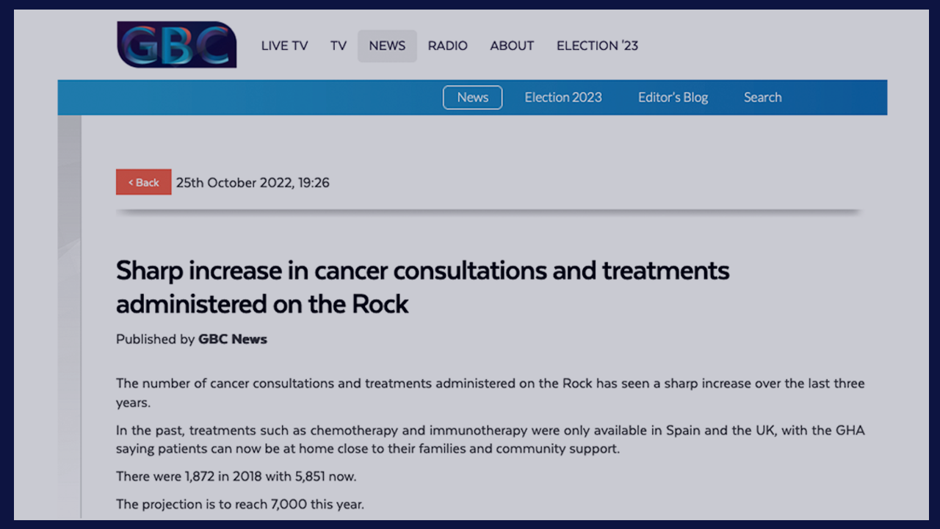This screenshot has height=529, width=940.
Task: Click the GBC logo
Action: (176, 45)
